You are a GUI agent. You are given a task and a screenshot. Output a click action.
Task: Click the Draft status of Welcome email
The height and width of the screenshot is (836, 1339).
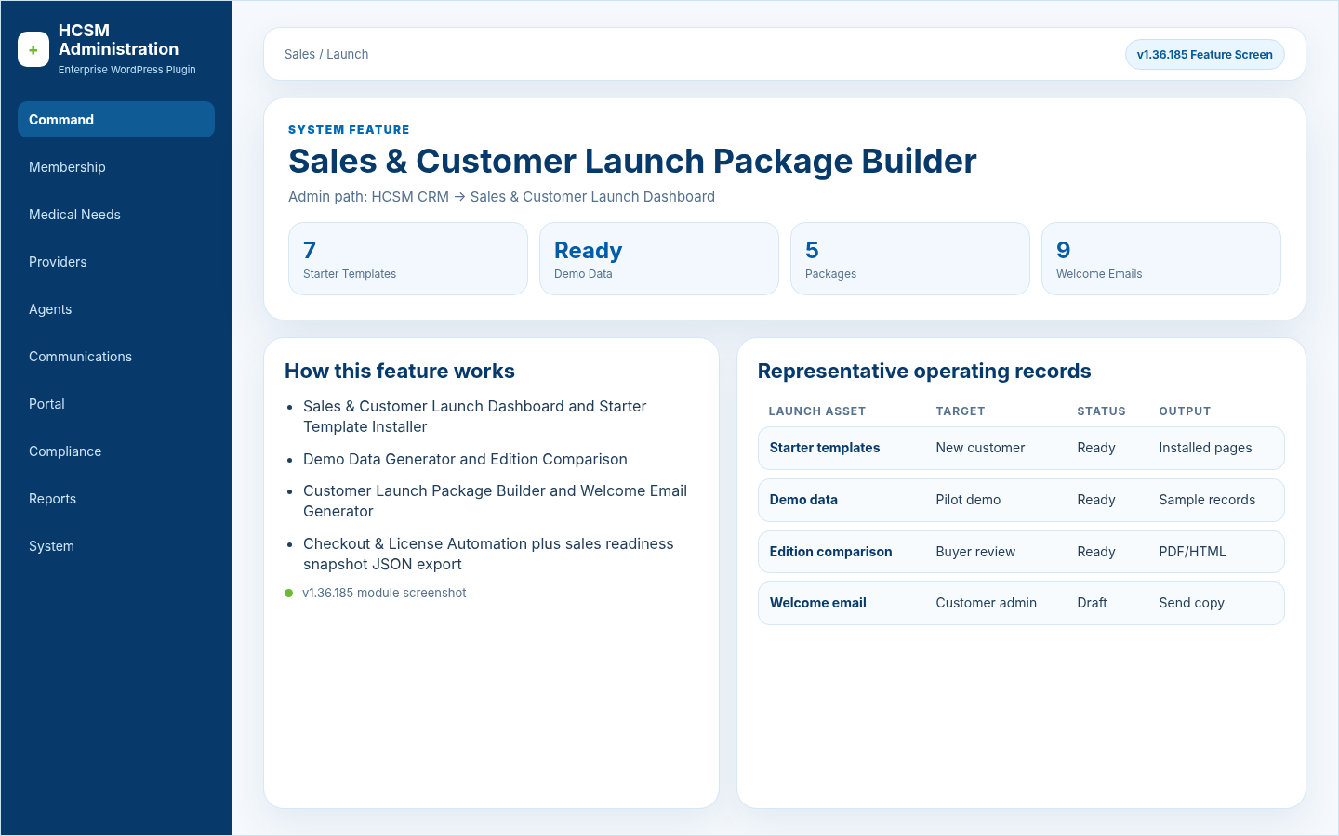click(x=1092, y=603)
